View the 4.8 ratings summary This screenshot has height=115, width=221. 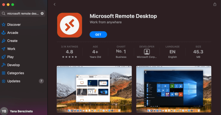[69, 52]
